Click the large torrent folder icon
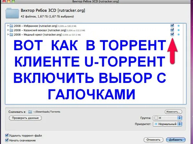 (x=12, y=13)
